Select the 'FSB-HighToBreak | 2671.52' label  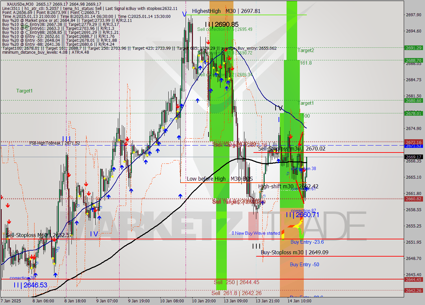(55, 143)
